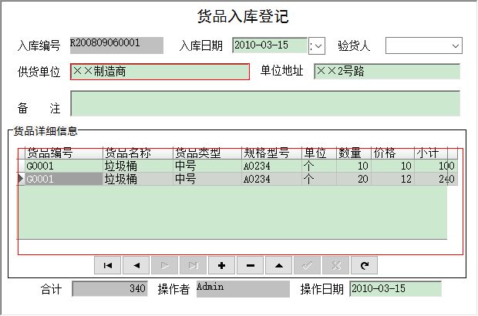Select G0001 cell in first row
This screenshot has width=478, height=316.
[x=64, y=166]
